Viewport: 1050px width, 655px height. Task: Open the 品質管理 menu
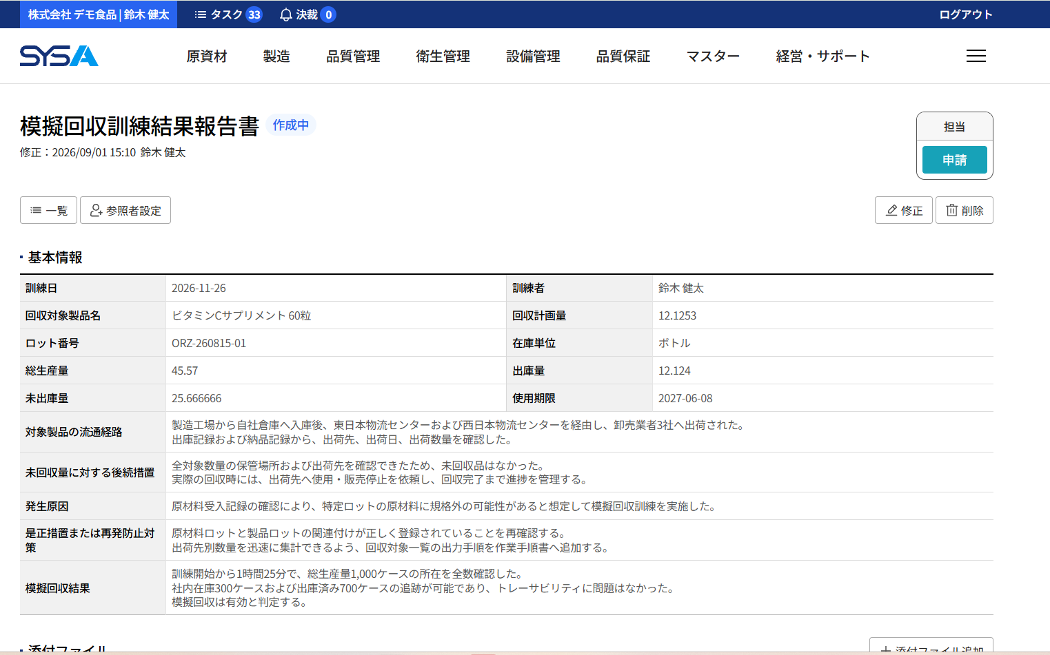[353, 56]
